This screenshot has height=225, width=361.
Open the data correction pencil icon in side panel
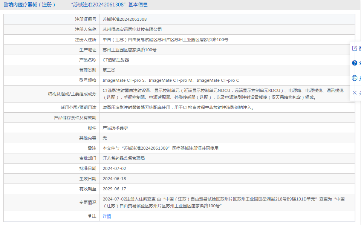355,48
